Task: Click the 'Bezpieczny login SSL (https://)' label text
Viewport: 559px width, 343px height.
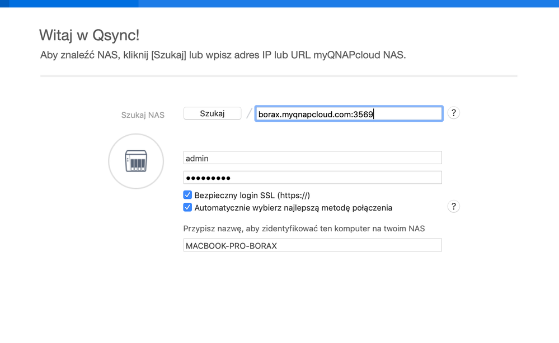Action: tap(252, 196)
